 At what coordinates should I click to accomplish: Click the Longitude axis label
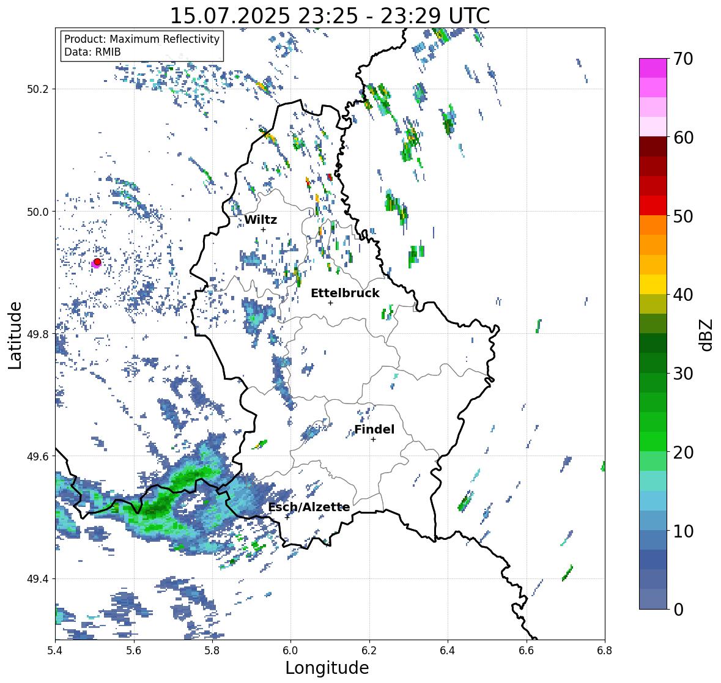pyautogui.click(x=327, y=668)
